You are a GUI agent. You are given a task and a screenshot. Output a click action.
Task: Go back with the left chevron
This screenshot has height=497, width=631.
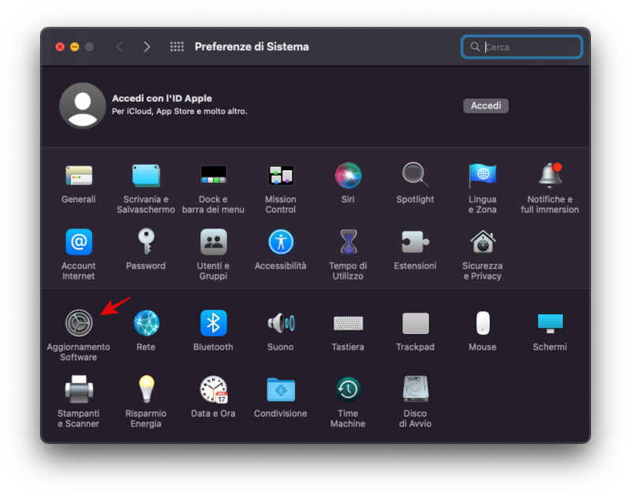pyautogui.click(x=120, y=47)
